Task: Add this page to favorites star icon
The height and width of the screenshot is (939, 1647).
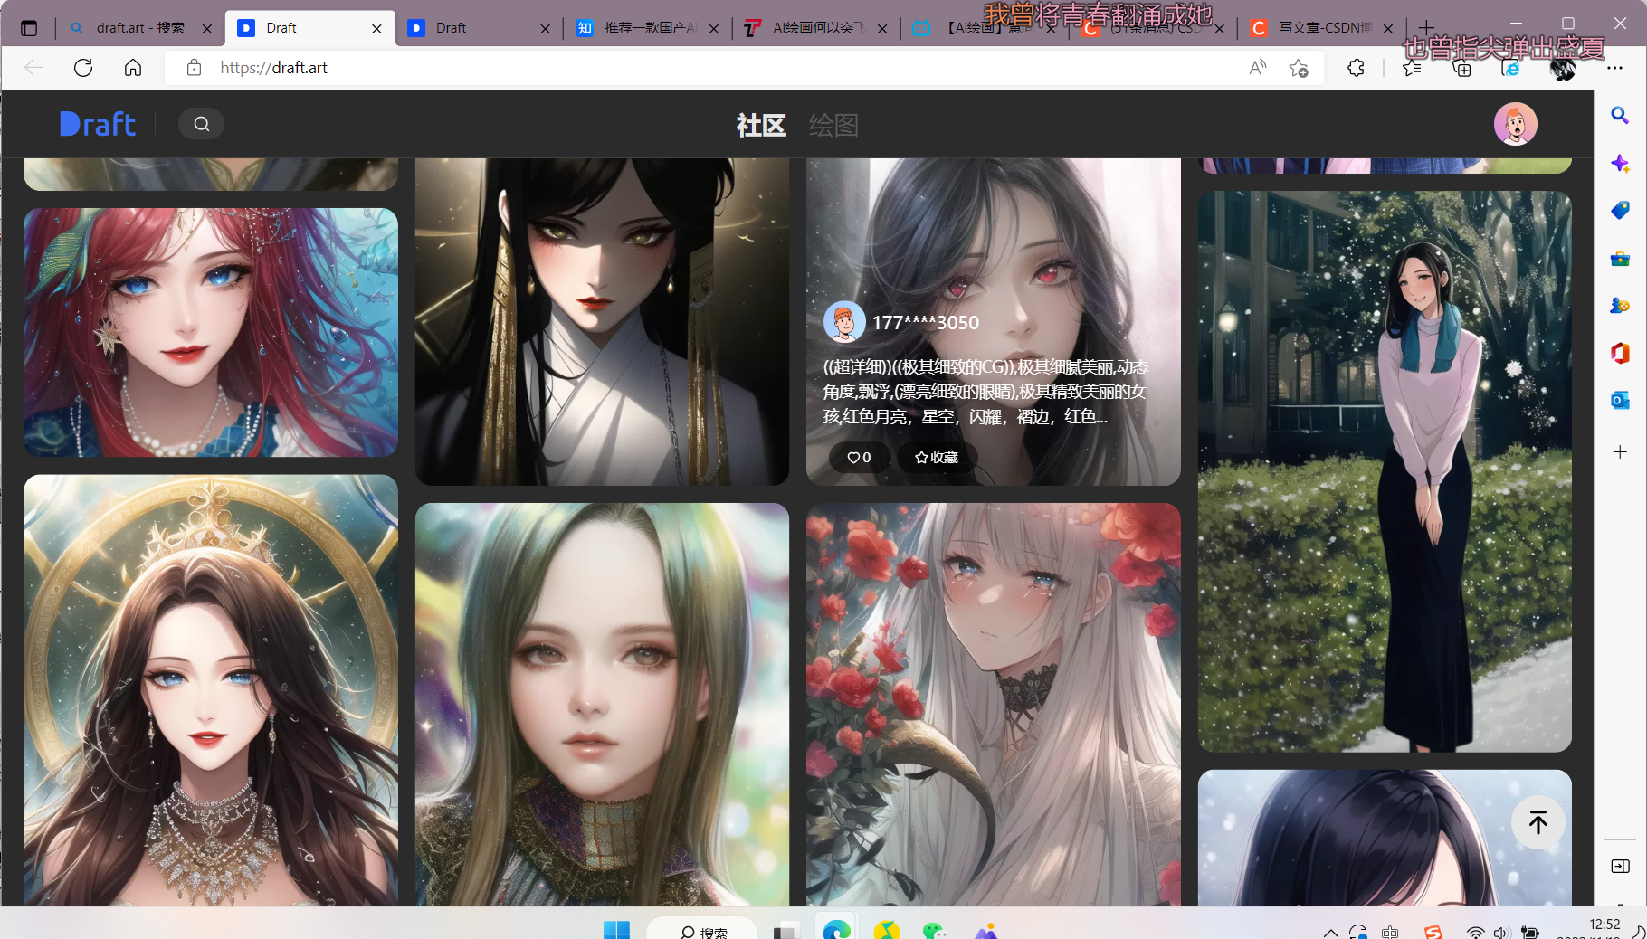Action: coord(1299,68)
